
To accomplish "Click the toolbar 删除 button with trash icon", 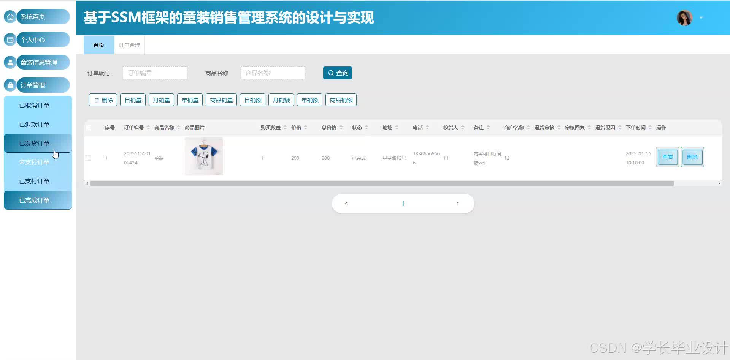I will click(103, 100).
